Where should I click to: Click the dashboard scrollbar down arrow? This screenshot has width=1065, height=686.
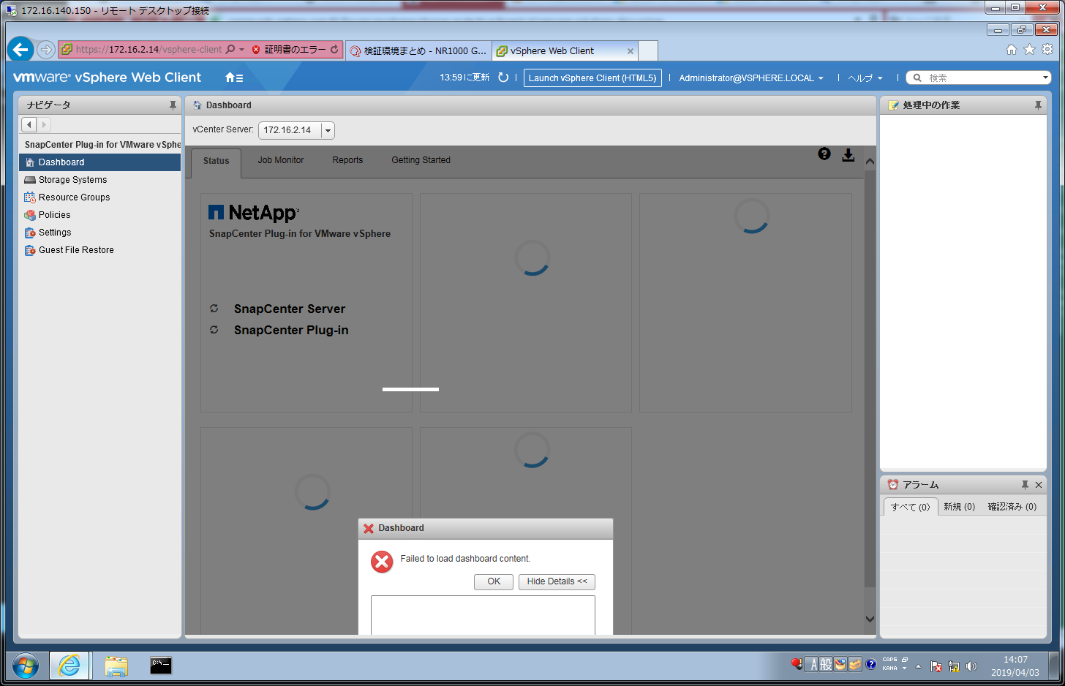870,619
